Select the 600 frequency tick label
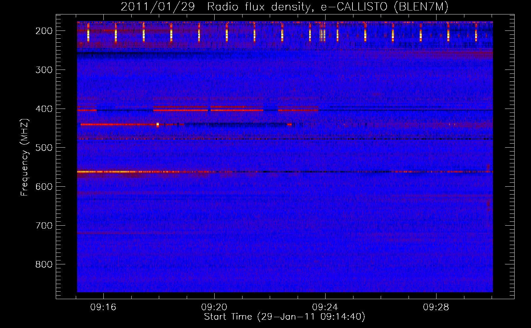Screen dimensions: 531x328 (x=44, y=187)
